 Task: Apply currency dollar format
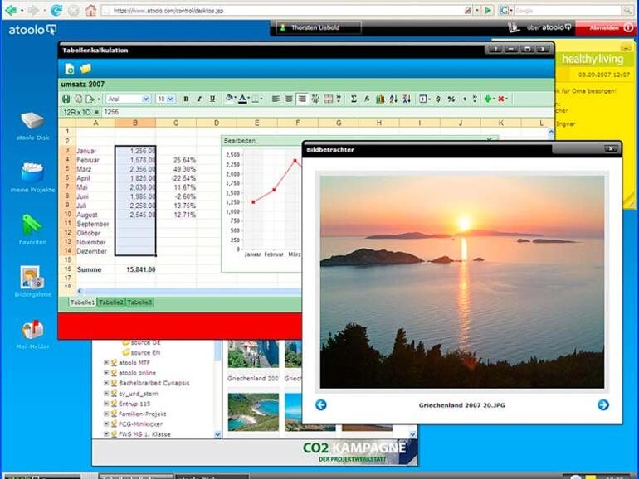[x=438, y=99]
